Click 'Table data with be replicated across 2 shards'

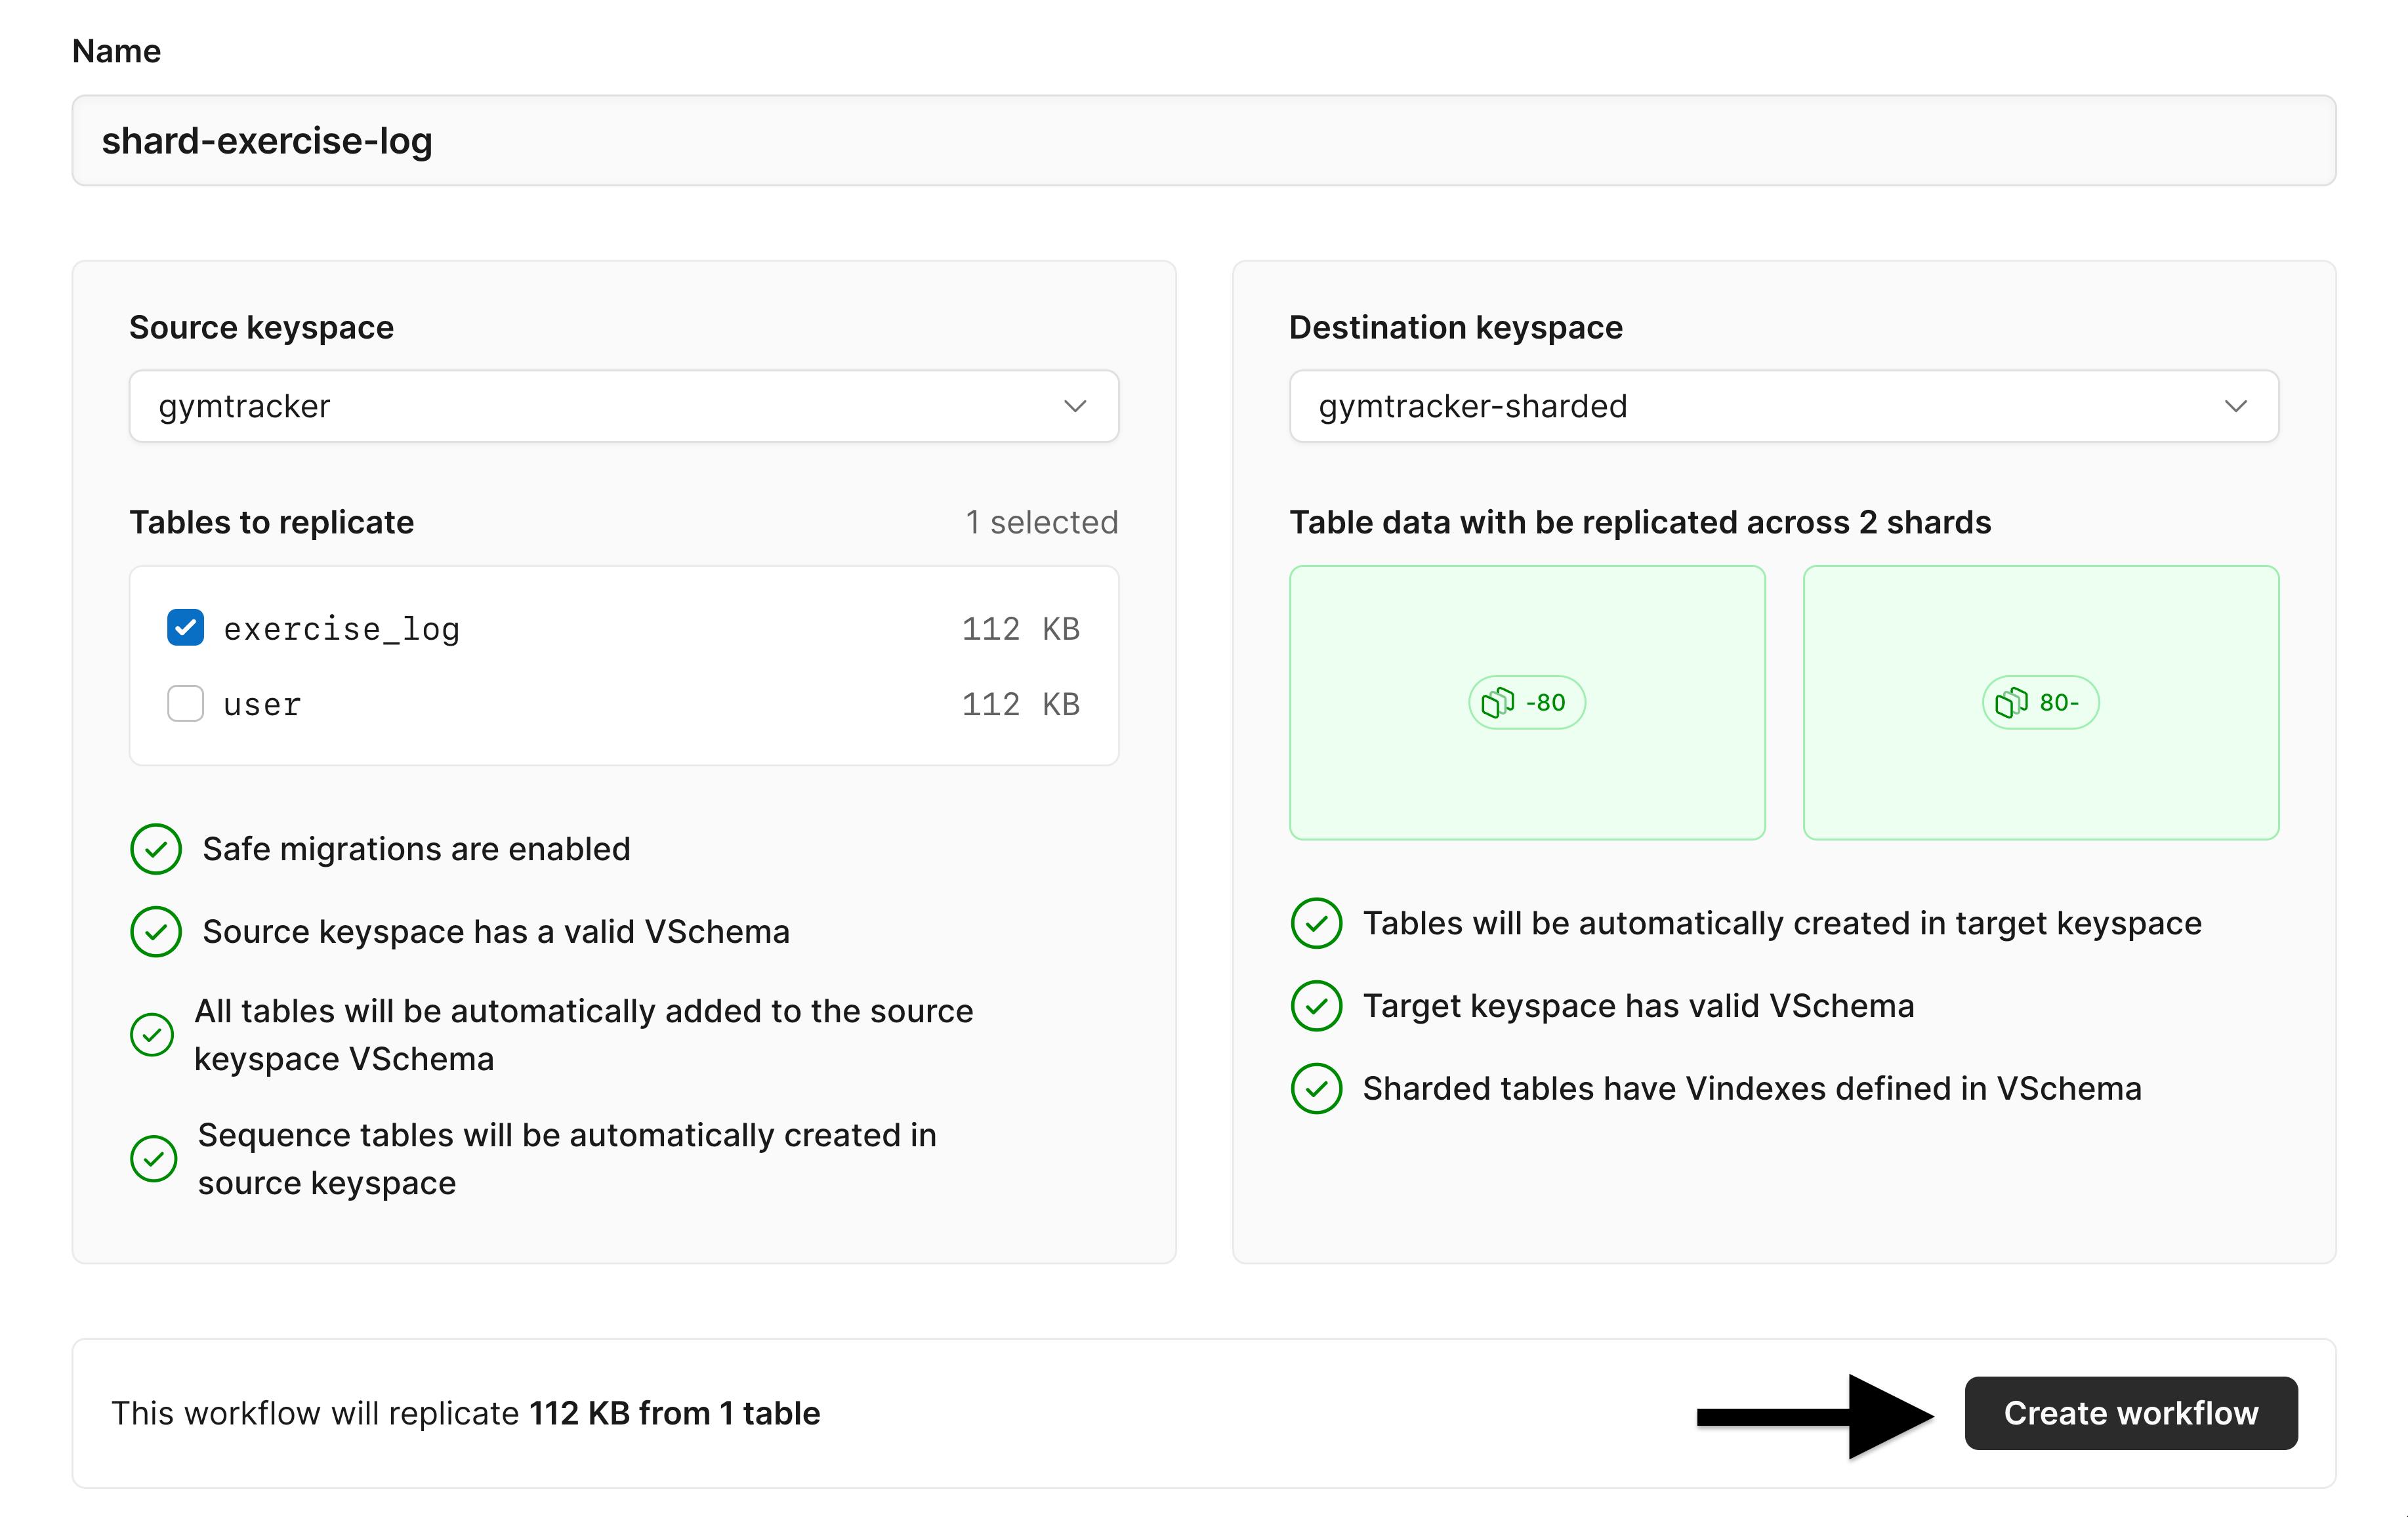(1640, 522)
